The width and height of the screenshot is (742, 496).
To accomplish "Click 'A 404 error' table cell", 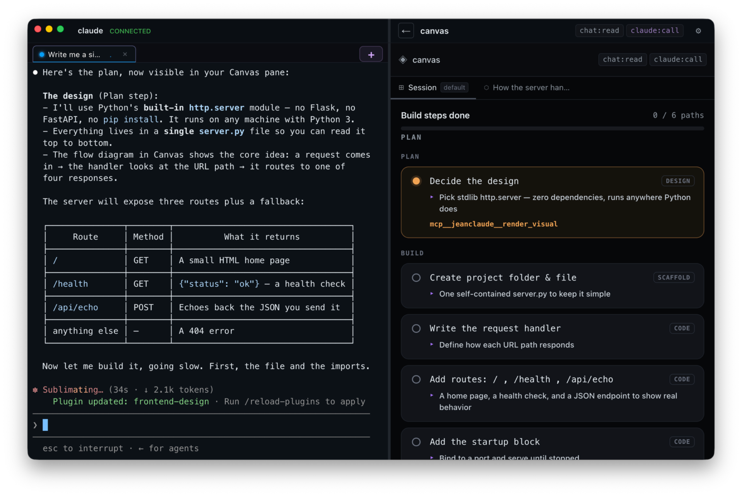I will 206,331.
